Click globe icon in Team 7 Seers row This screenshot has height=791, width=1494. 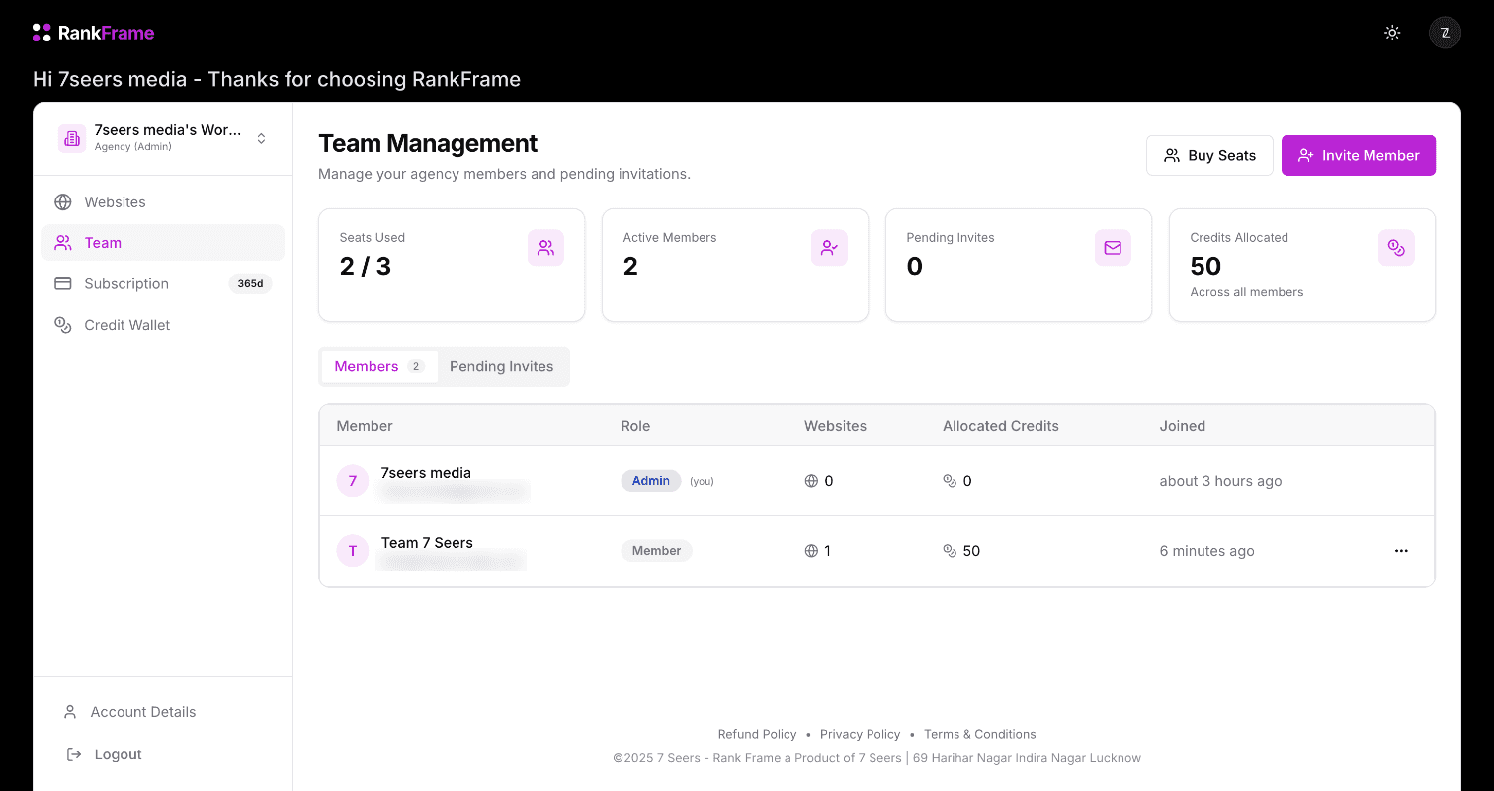(811, 551)
